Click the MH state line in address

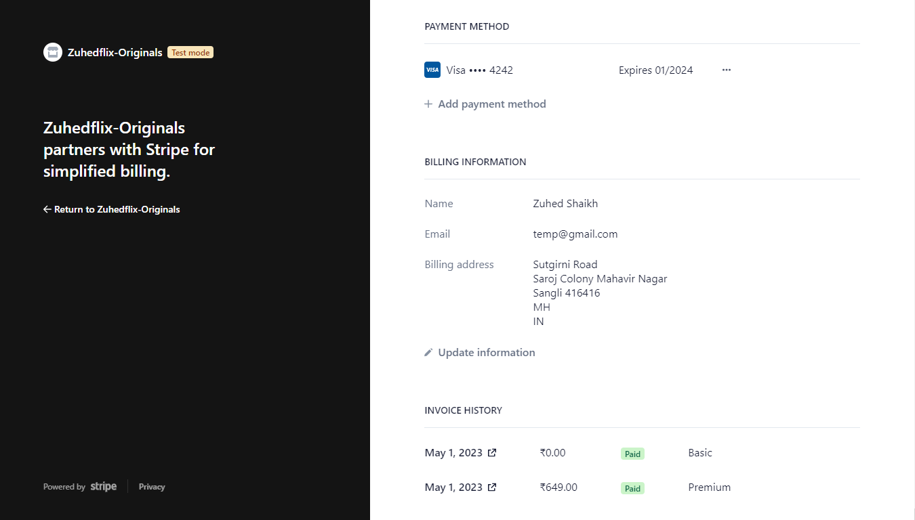[x=542, y=307]
